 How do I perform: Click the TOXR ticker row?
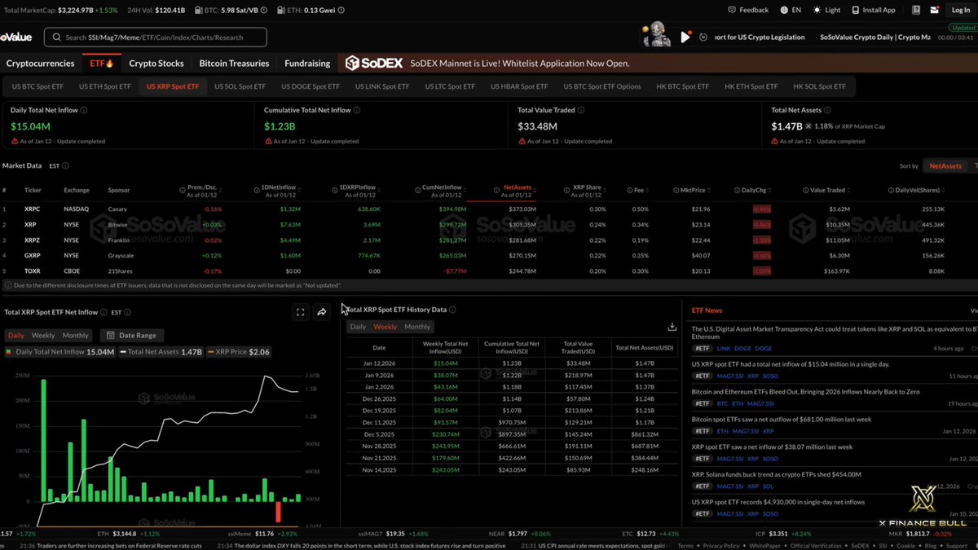coord(489,271)
